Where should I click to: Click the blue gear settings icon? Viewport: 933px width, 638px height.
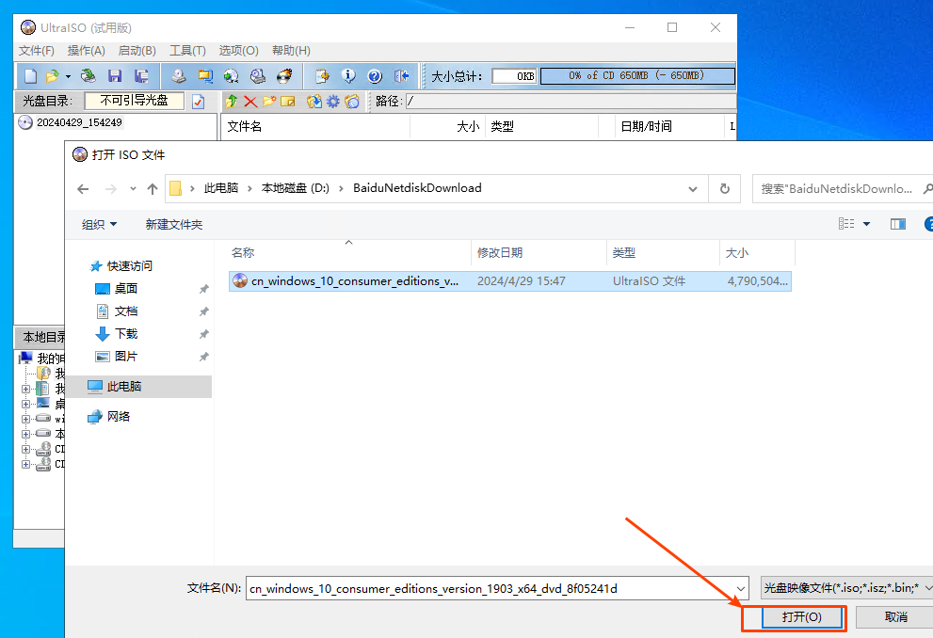(333, 102)
